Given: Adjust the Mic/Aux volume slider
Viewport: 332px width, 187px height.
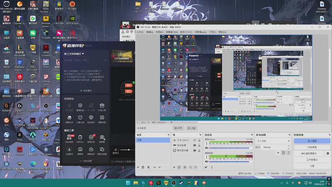Looking at the screenshot, I should pos(231,148).
